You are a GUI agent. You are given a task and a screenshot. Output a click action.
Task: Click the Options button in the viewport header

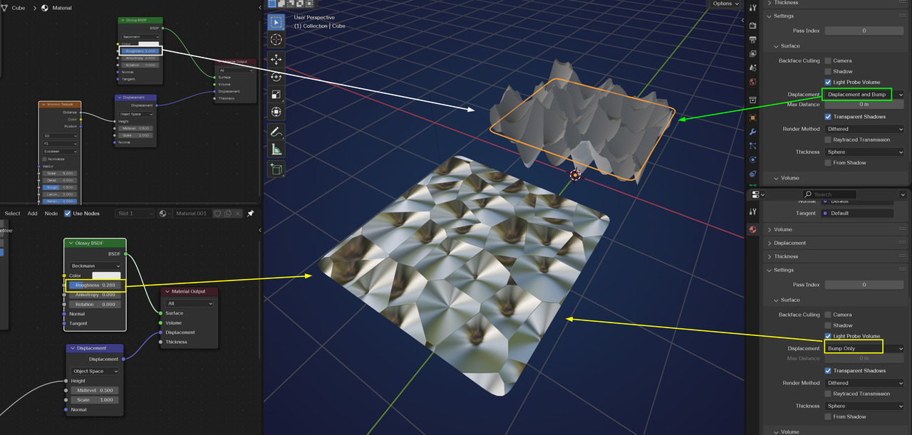pos(724,3)
